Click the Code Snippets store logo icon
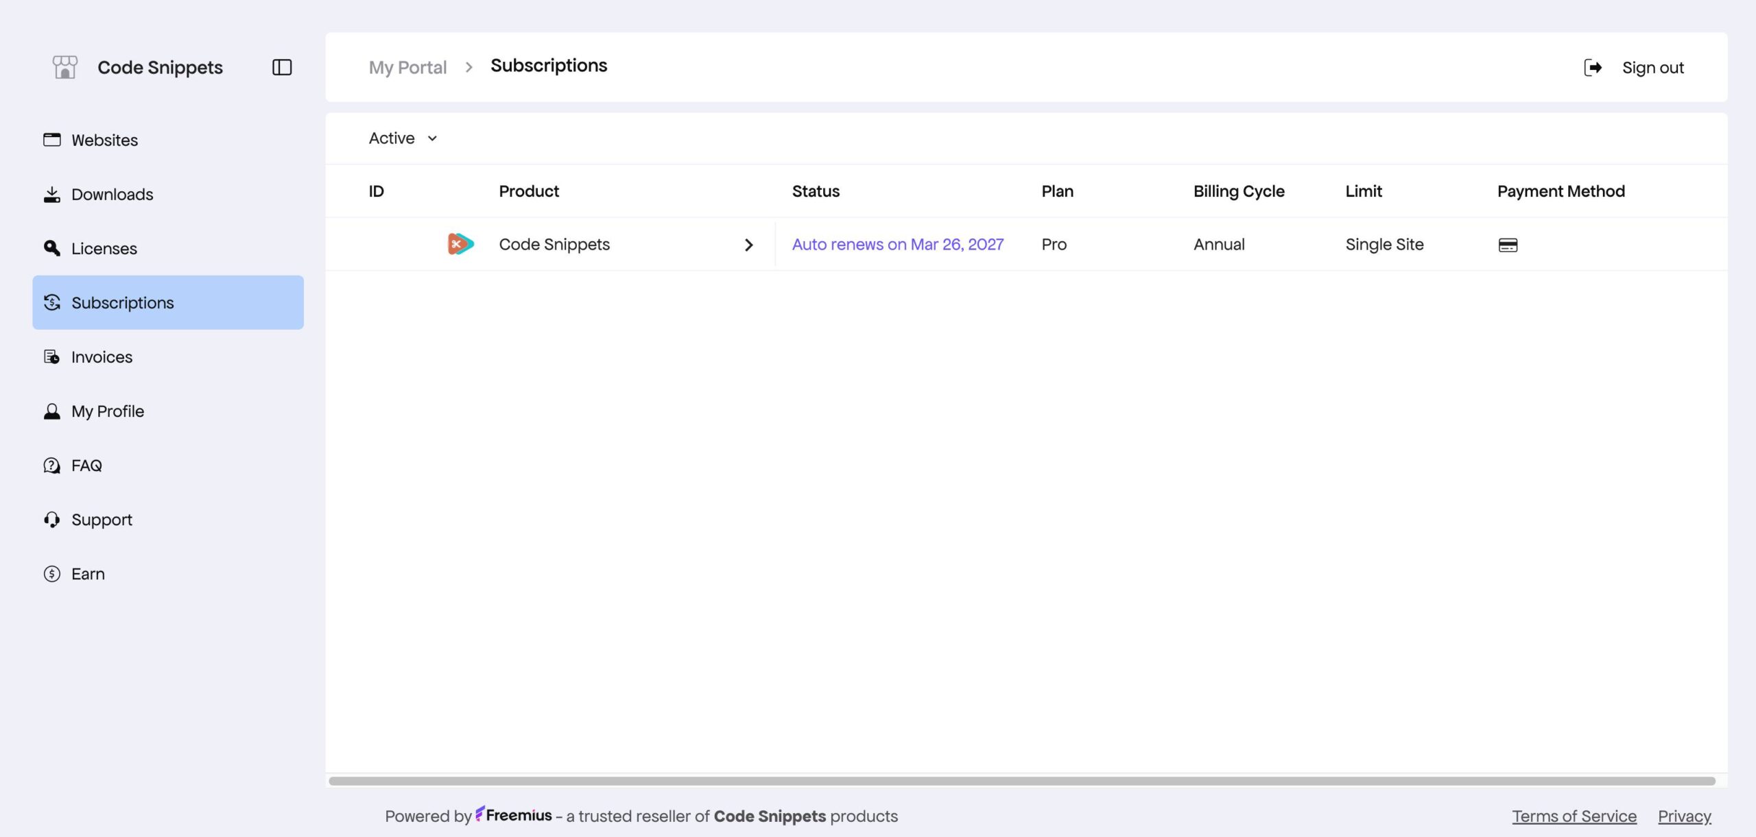1756x837 pixels. point(65,67)
